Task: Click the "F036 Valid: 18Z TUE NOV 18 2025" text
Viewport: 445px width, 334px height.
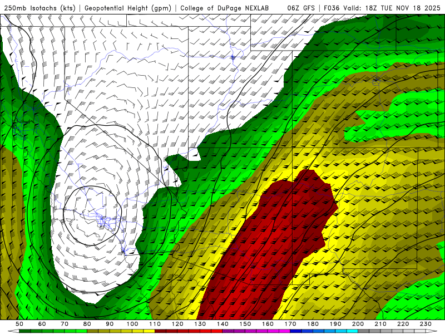Action: tap(382, 8)
